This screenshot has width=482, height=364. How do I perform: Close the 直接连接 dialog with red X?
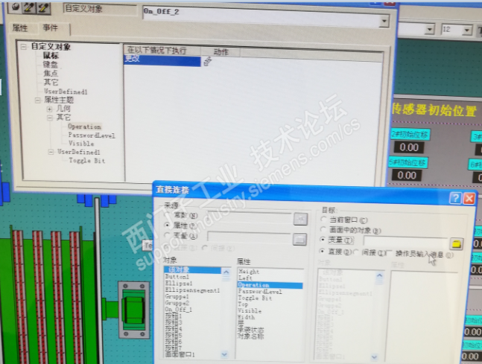pyautogui.click(x=469, y=198)
